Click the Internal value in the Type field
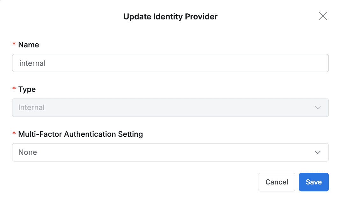This screenshot has width=339, height=201. tap(31, 107)
